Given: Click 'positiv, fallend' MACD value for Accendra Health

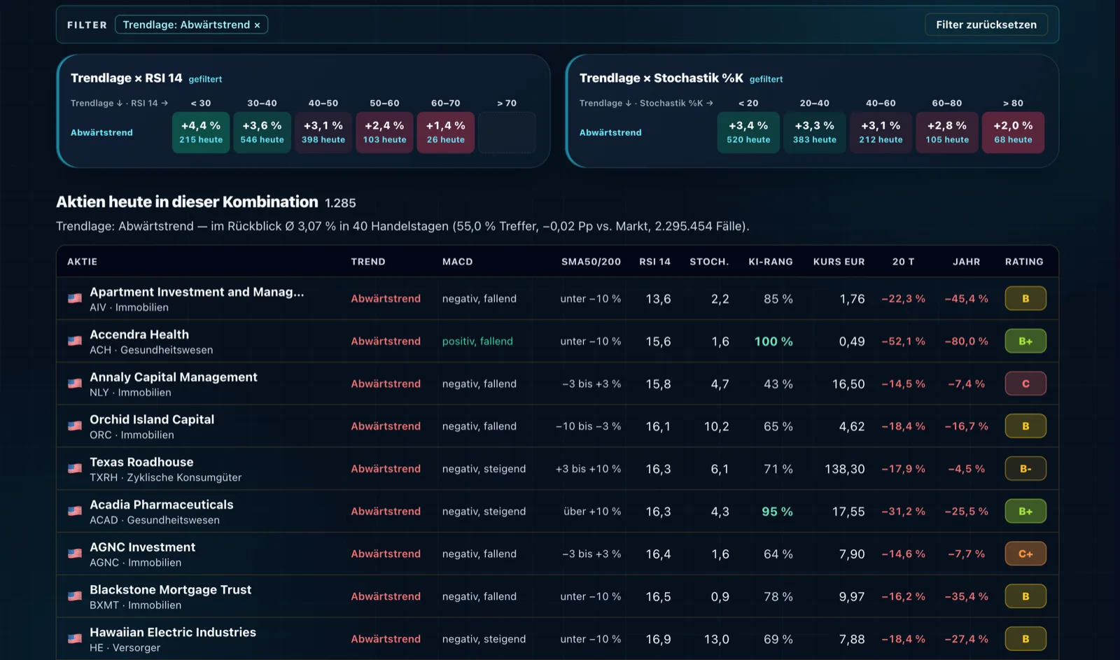Looking at the screenshot, I should tap(477, 342).
